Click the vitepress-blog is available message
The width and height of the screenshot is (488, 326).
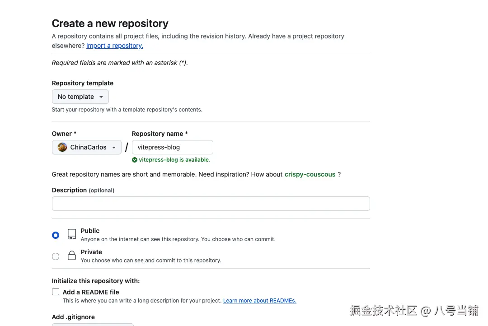tap(174, 160)
